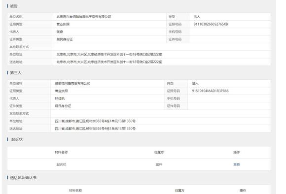Click 材料名称 header in 送达地址确认书 table
The width and height of the screenshot is (286, 194).
(x=75, y=191)
